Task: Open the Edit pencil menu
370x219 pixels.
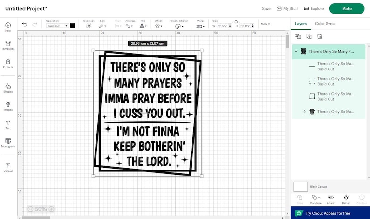Action: tap(103, 26)
